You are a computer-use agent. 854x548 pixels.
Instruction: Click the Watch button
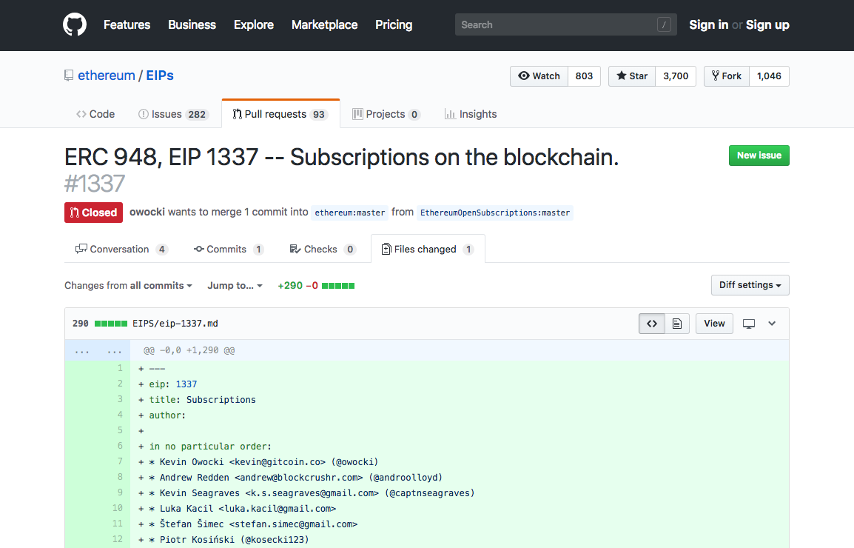click(x=539, y=76)
